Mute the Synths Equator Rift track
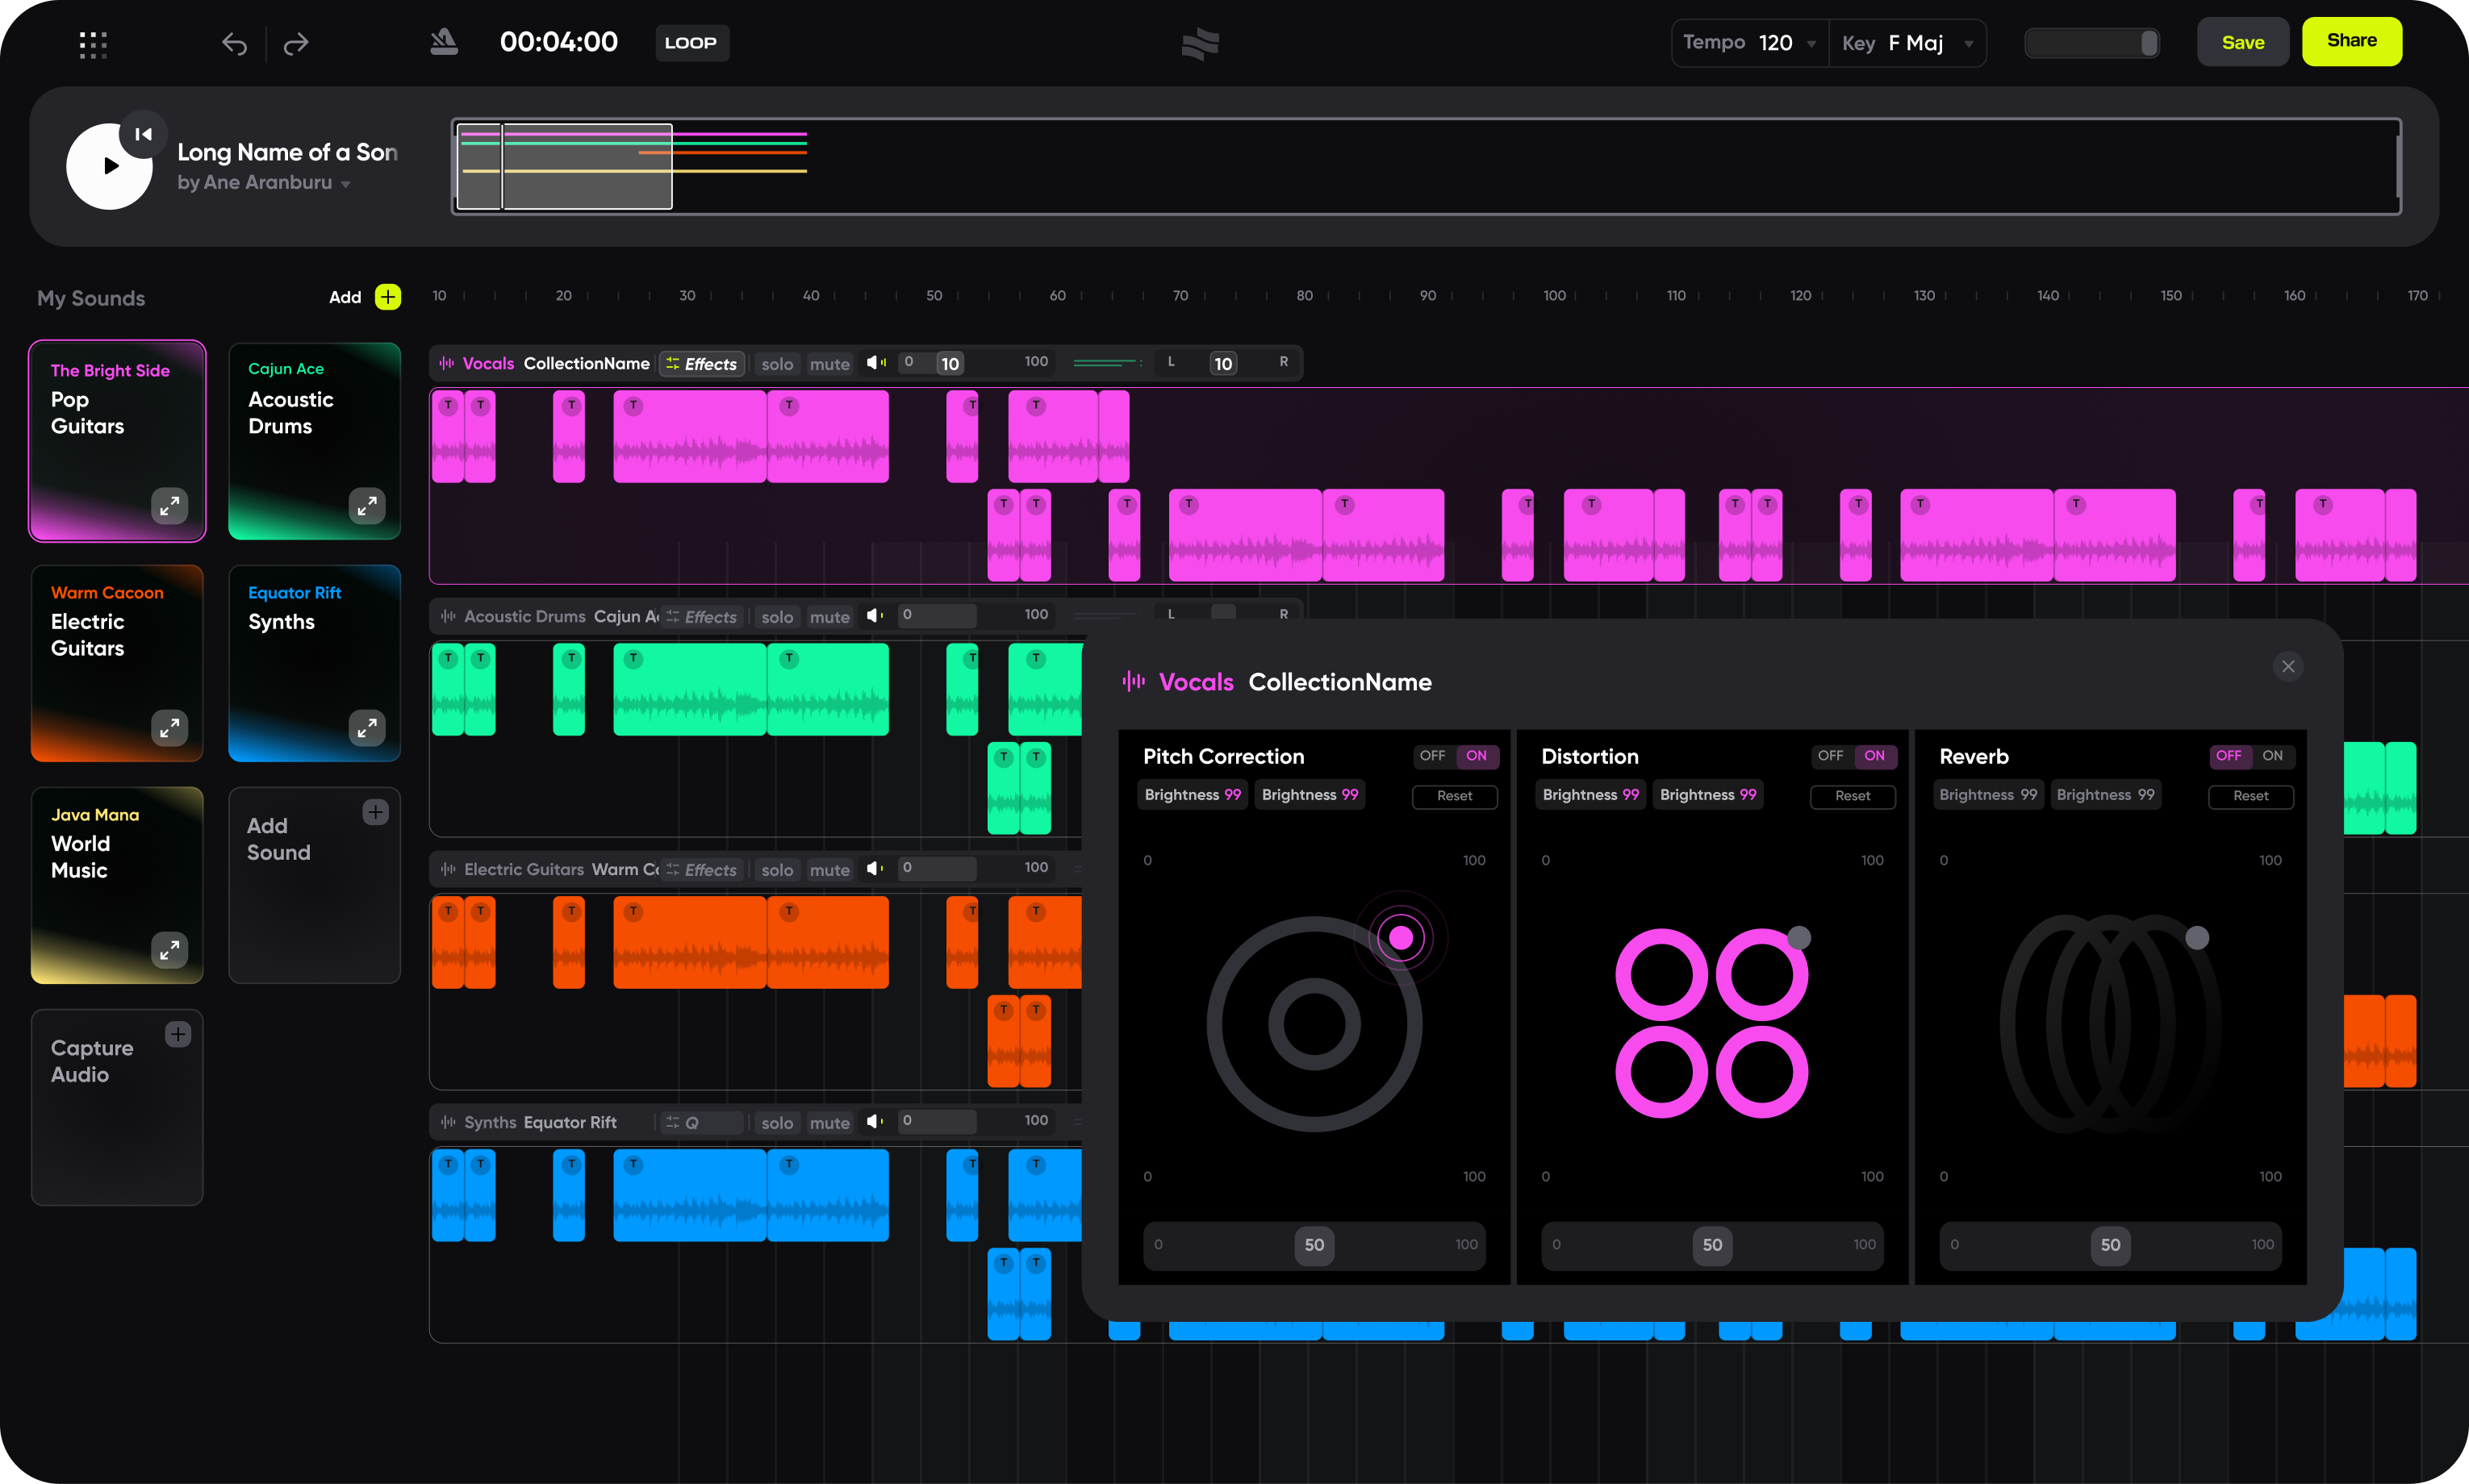2469x1484 pixels. (829, 1122)
